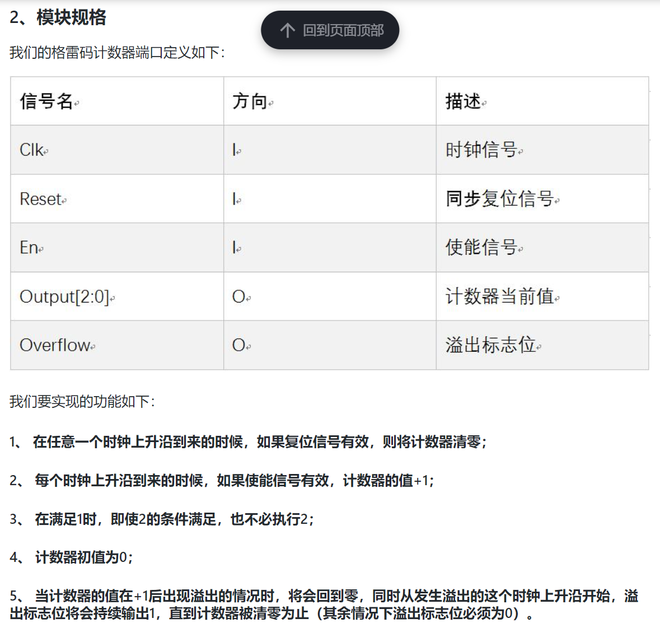Click the direction cell in the Clk row
The image size is (660, 637).
tap(330, 150)
